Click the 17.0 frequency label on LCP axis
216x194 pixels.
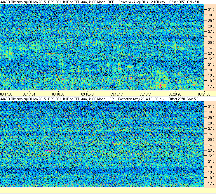211,183
